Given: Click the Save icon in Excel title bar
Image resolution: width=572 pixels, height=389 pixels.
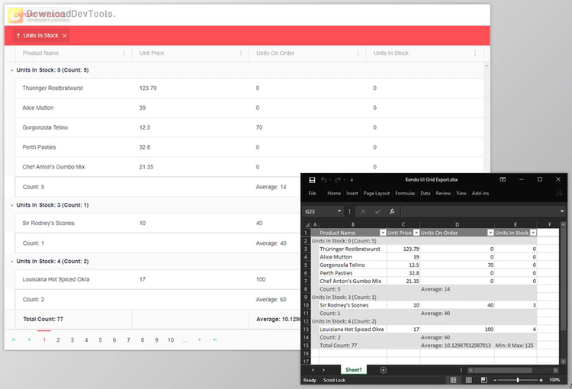Looking at the screenshot, I should [x=312, y=180].
